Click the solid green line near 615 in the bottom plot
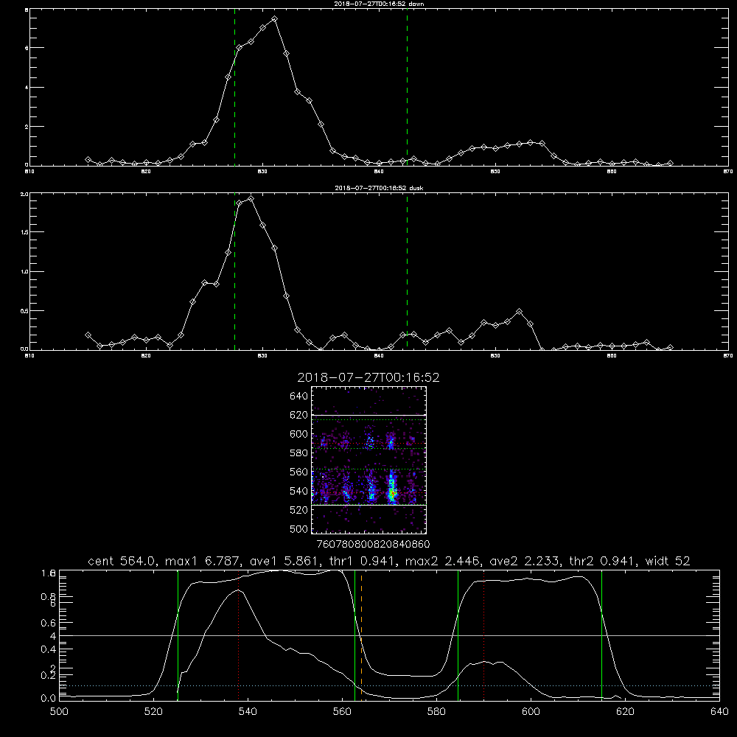 click(601, 635)
